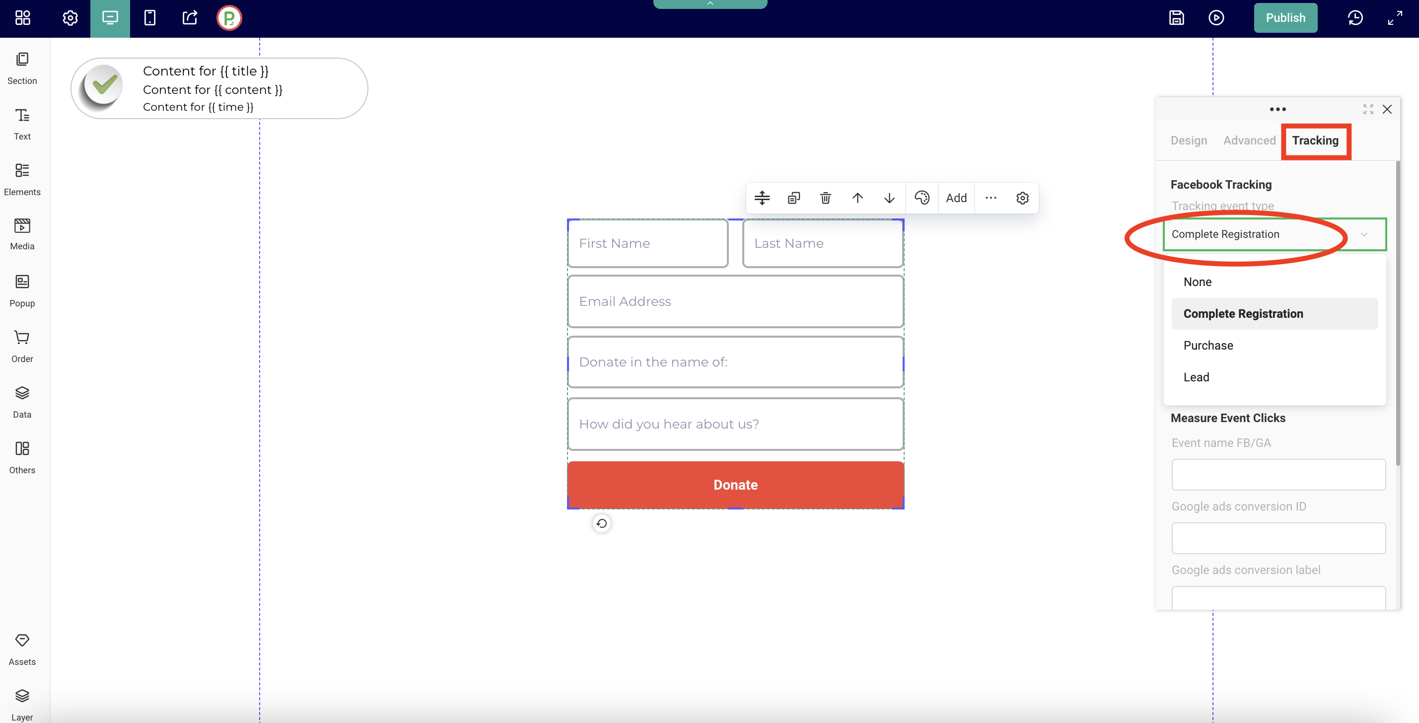Click the First Name field
Viewport: 1419px width, 723px height.
click(648, 243)
